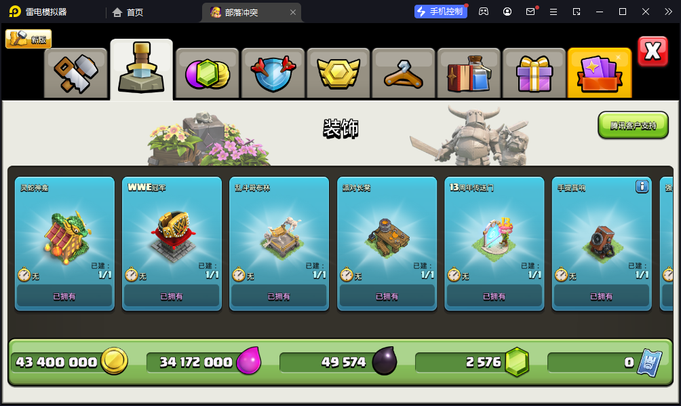The height and width of the screenshot is (406, 681).
Task: Open the shield with arrows tab
Action: tap(273, 73)
